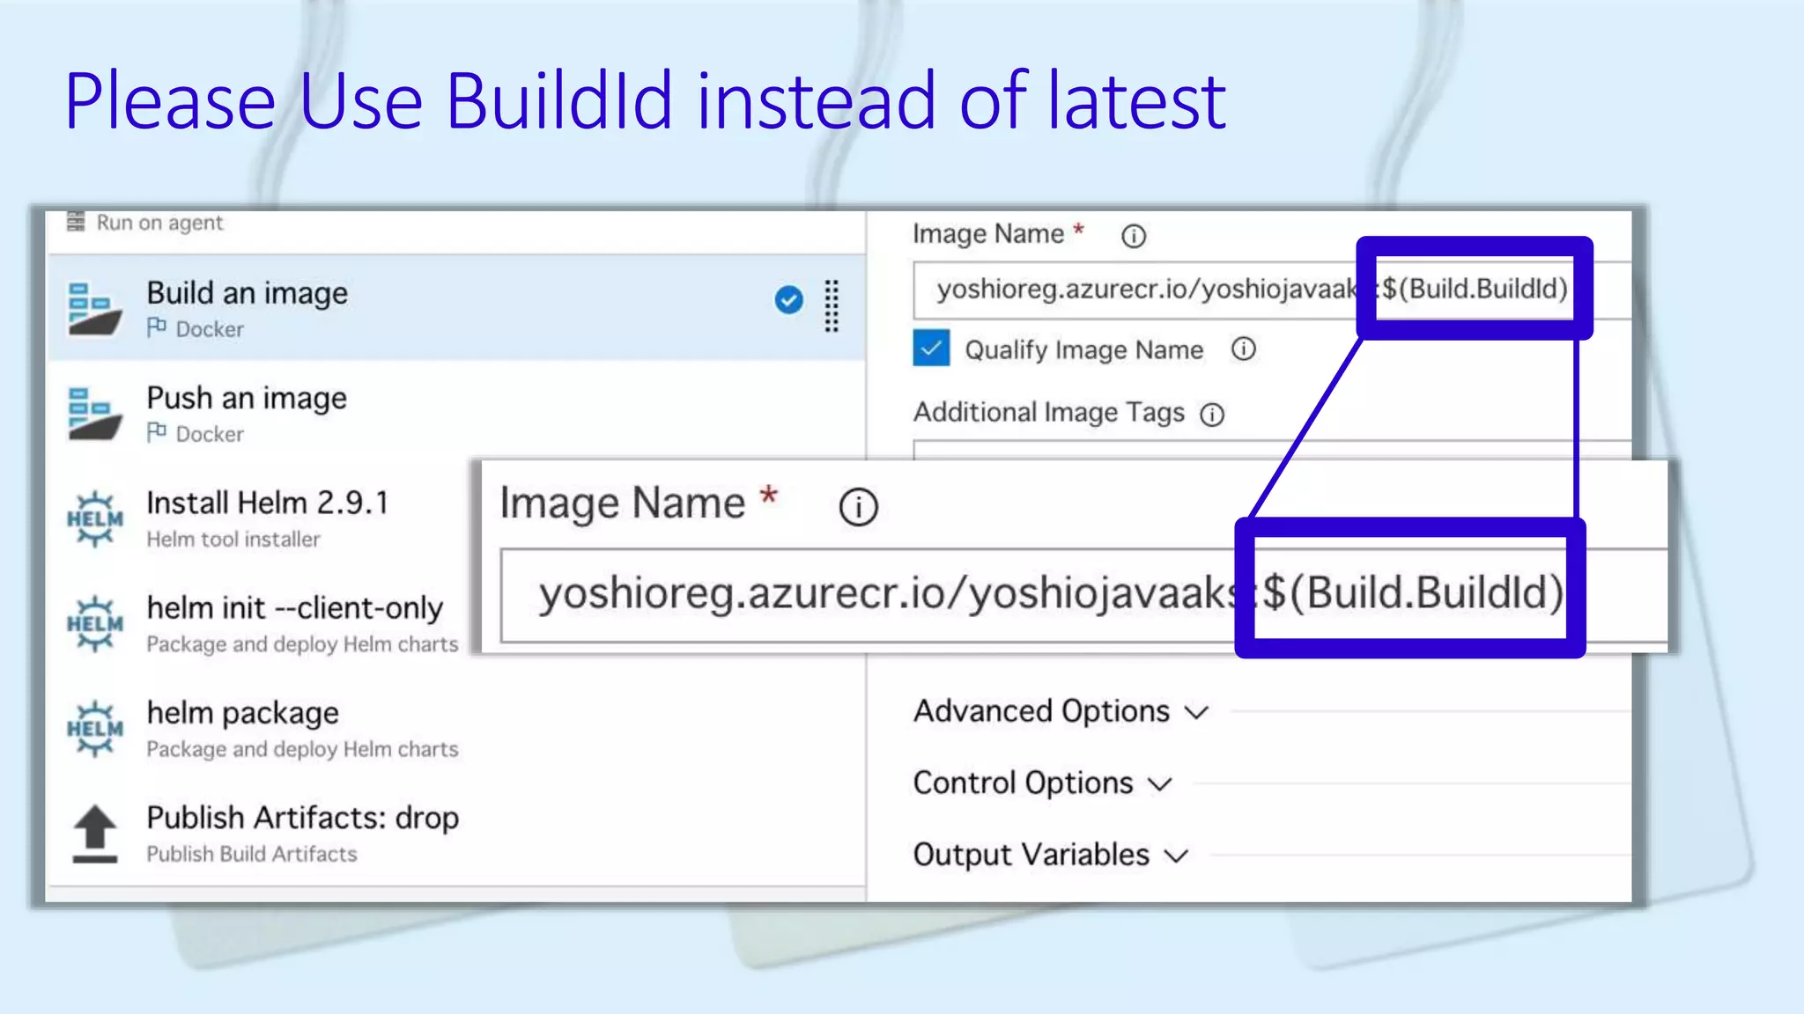
Task: Expand the Output Variables section
Action: [x=1051, y=855]
